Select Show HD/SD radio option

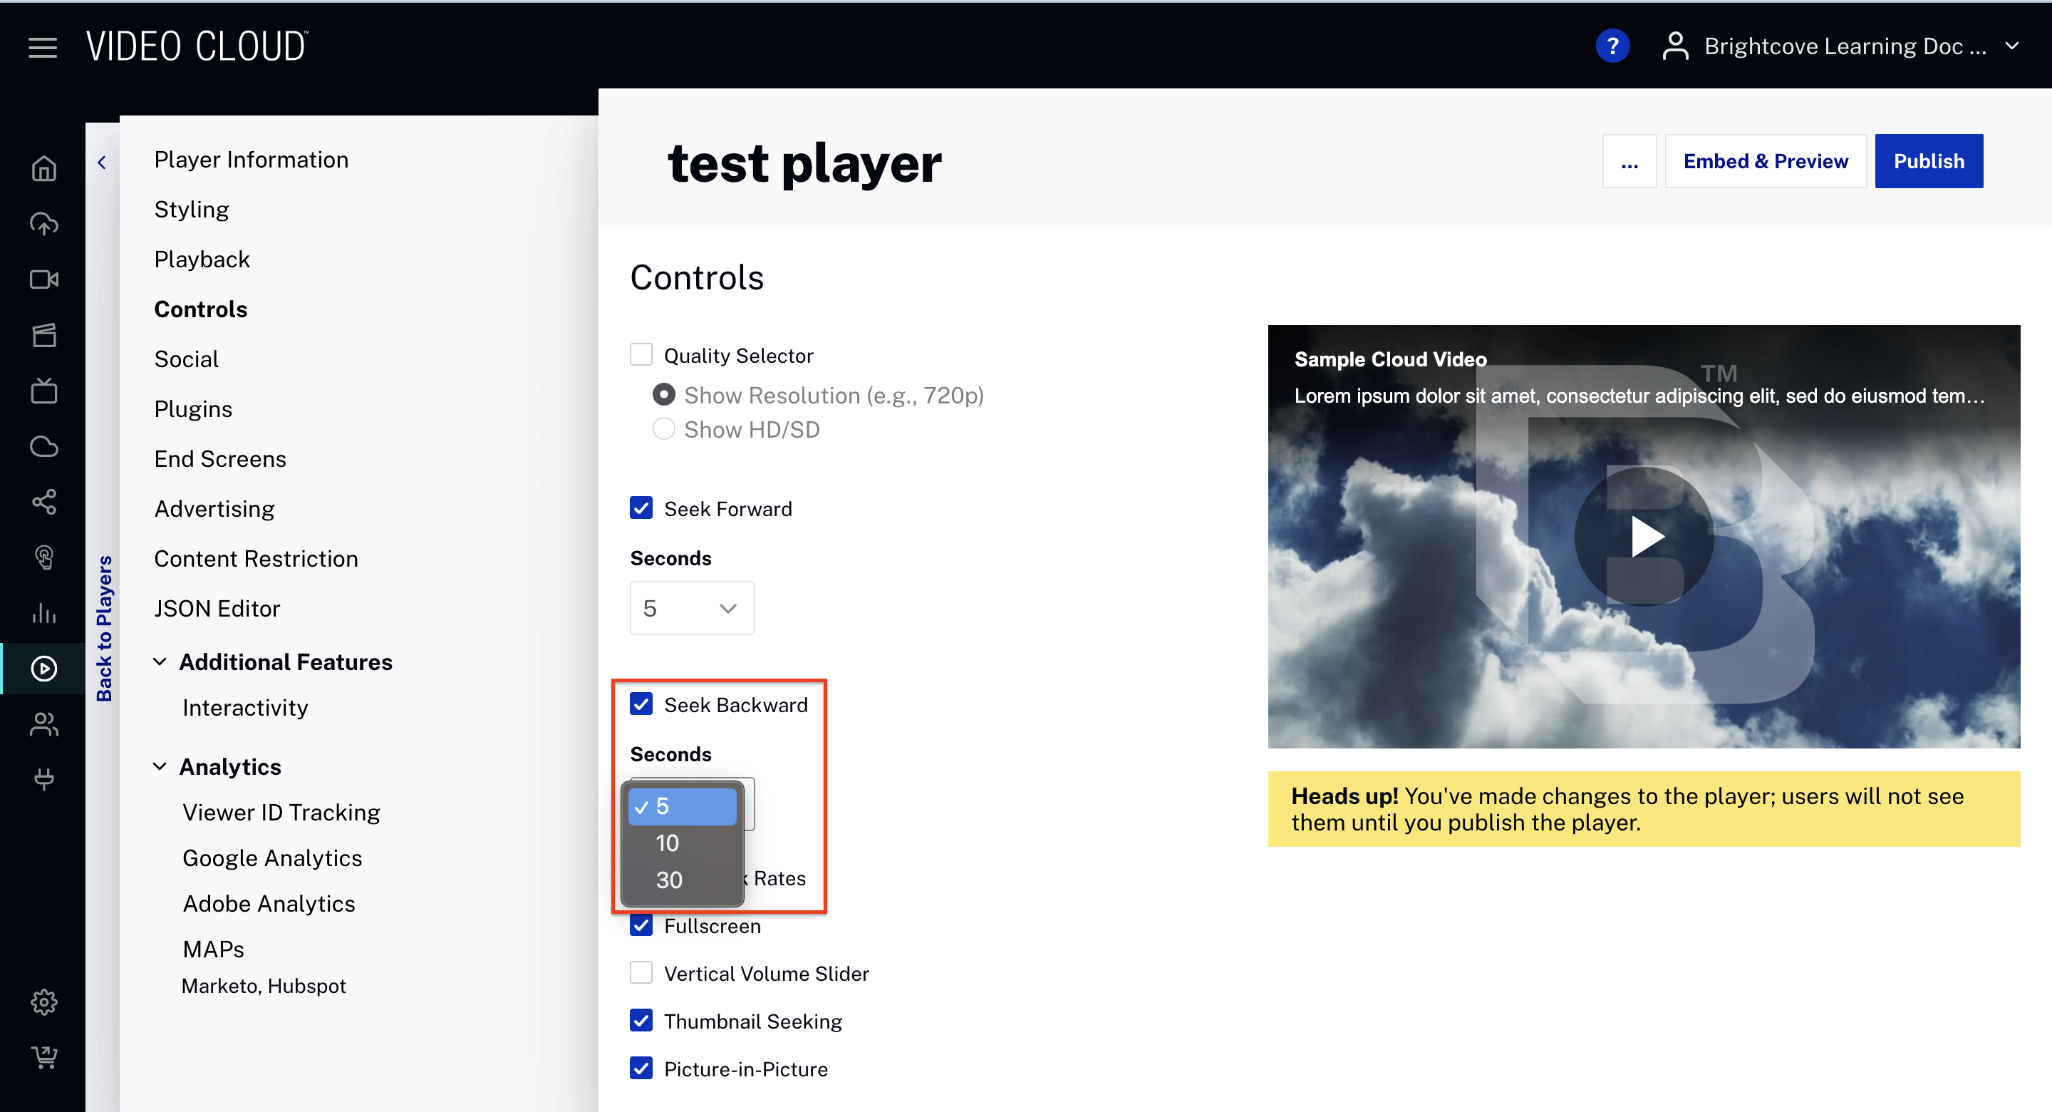663,429
